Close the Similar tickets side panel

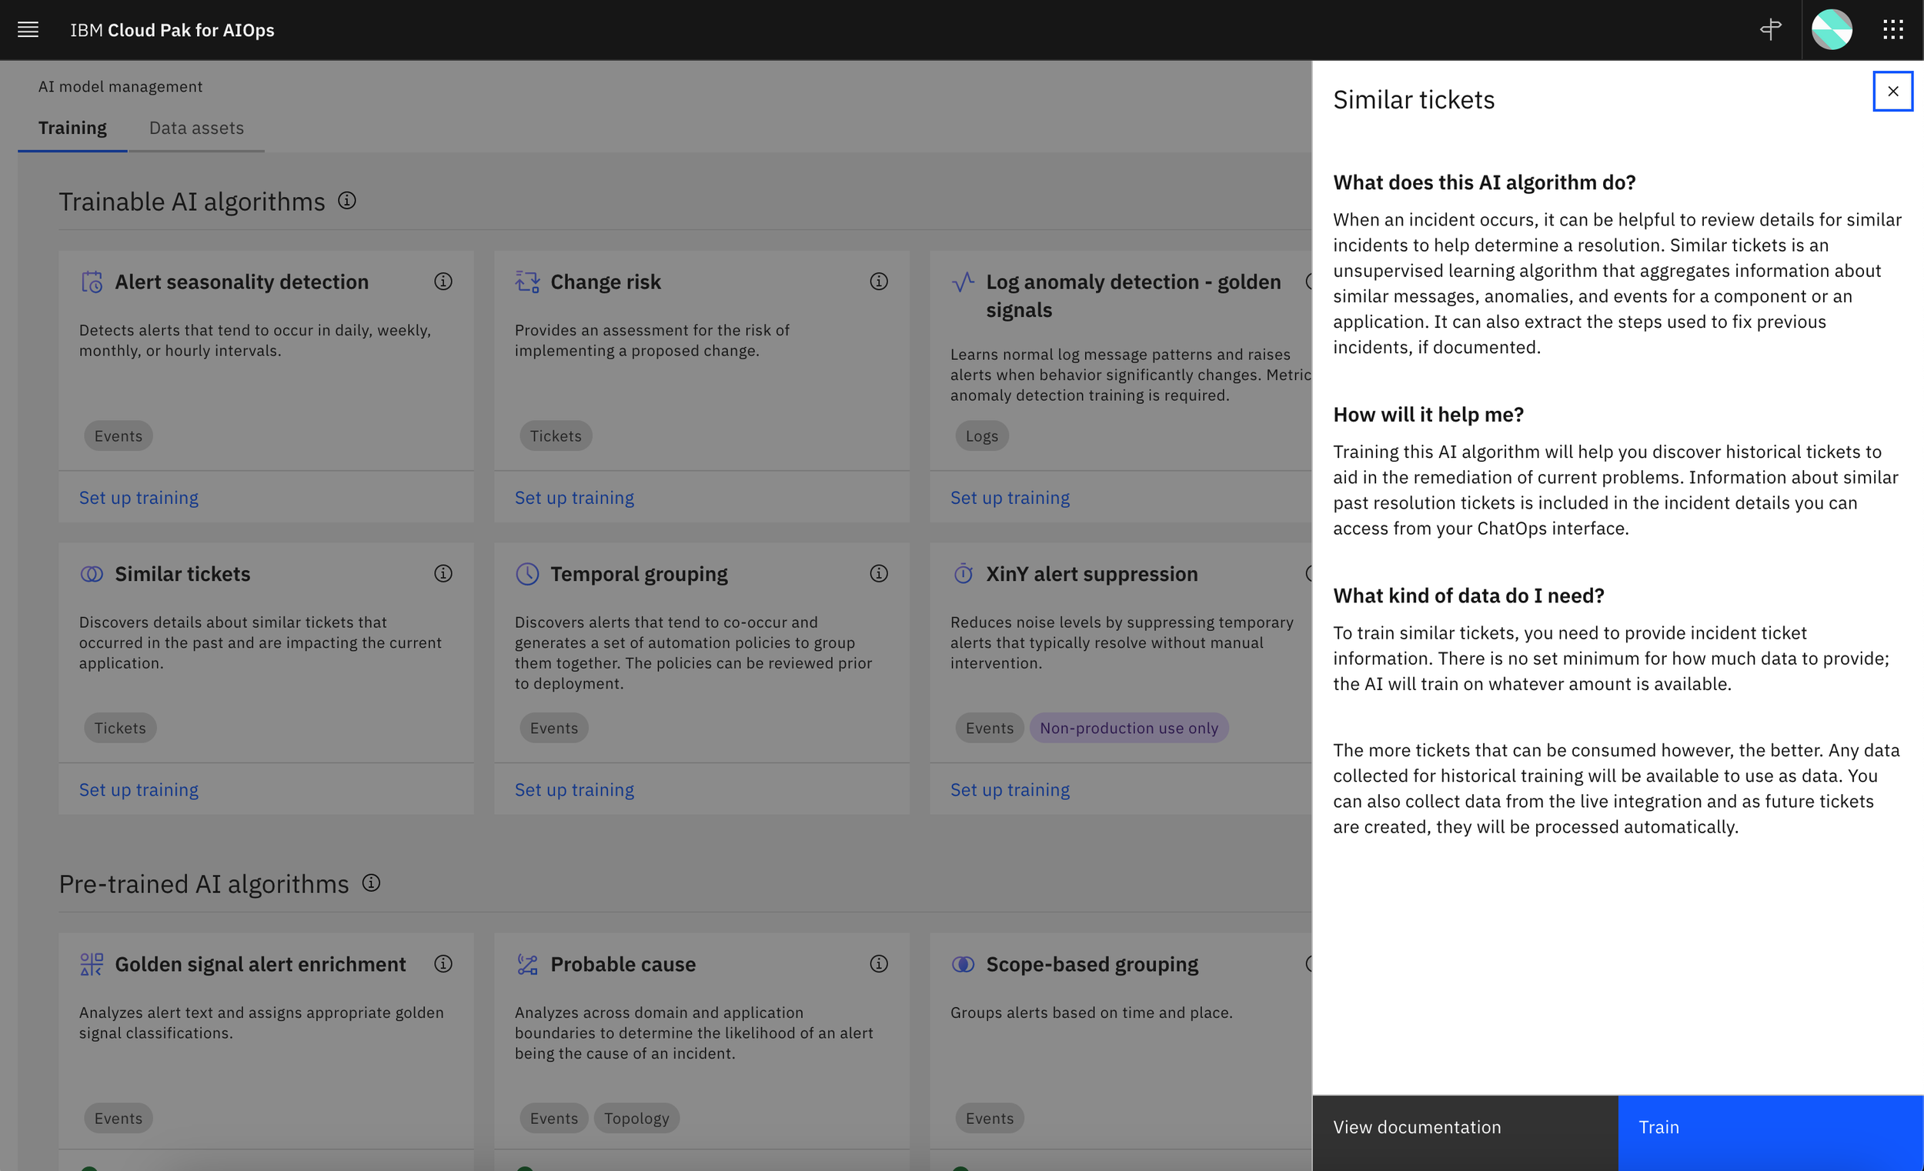[1892, 92]
